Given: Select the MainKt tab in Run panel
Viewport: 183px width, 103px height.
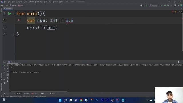Looking at the screenshot, I should [x=13, y=62].
